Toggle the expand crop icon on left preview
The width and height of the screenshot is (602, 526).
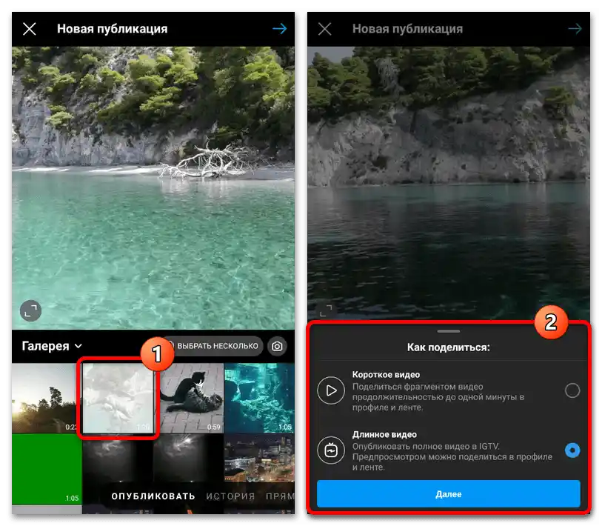tap(30, 310)
